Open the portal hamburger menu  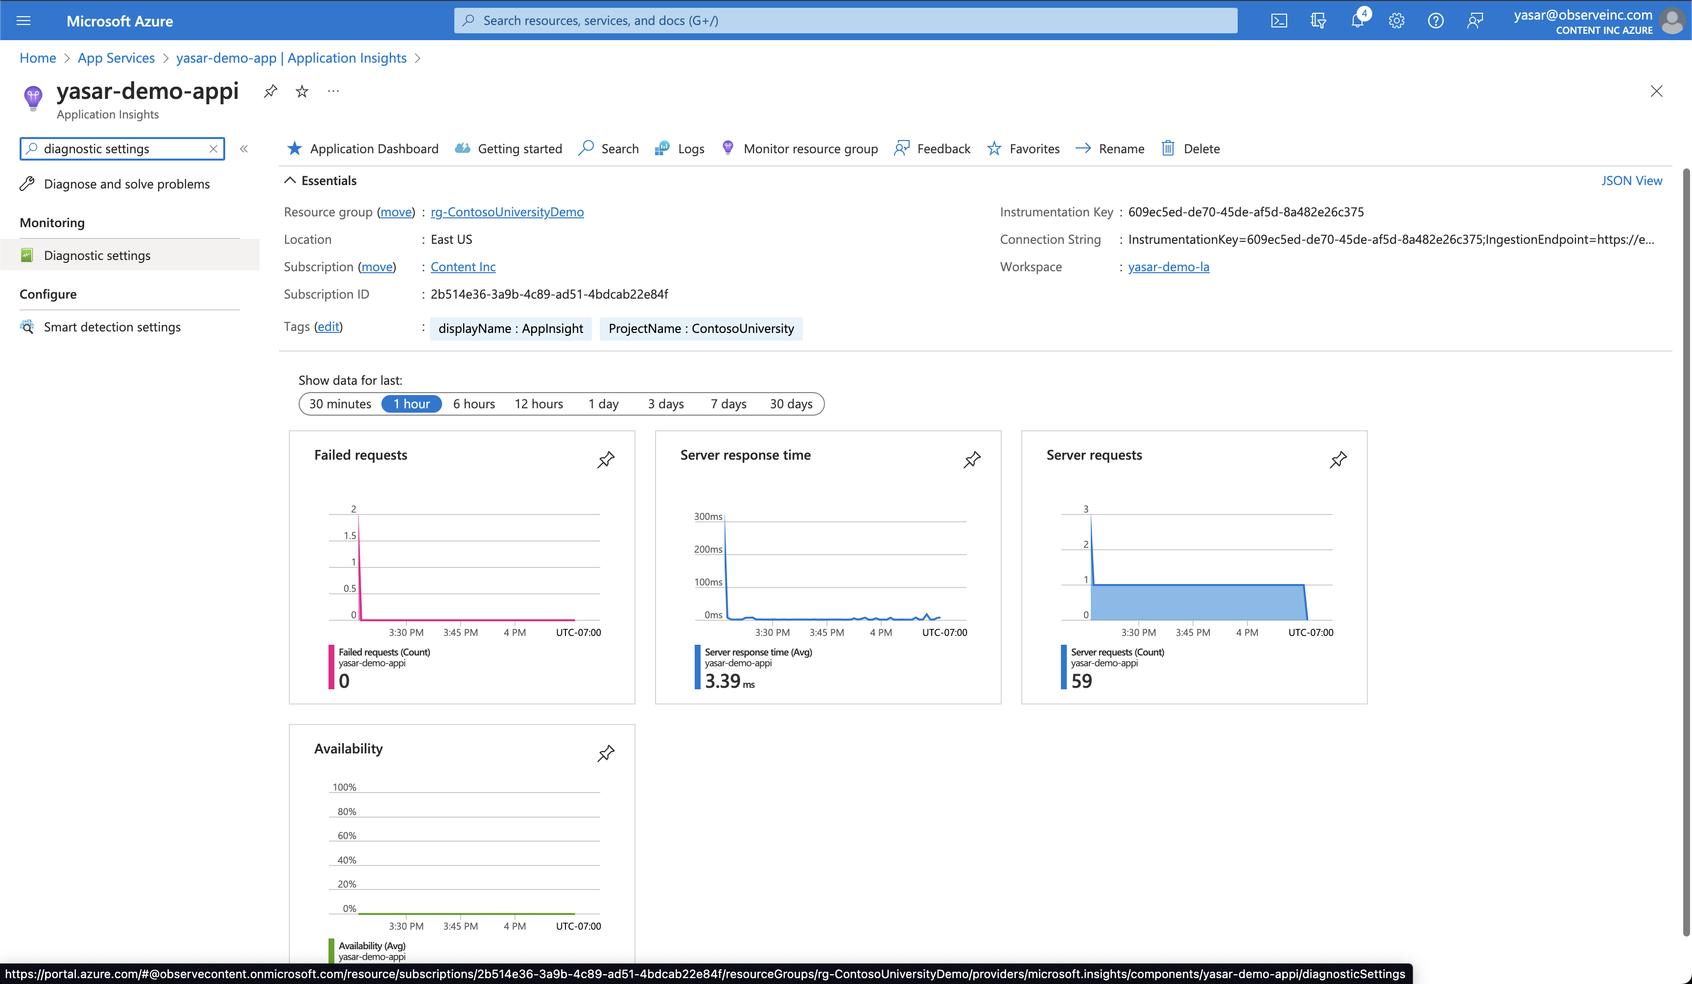[23, 21]
